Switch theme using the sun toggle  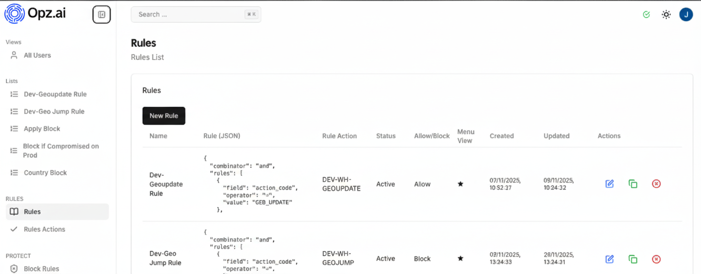[x=666, y=14]
